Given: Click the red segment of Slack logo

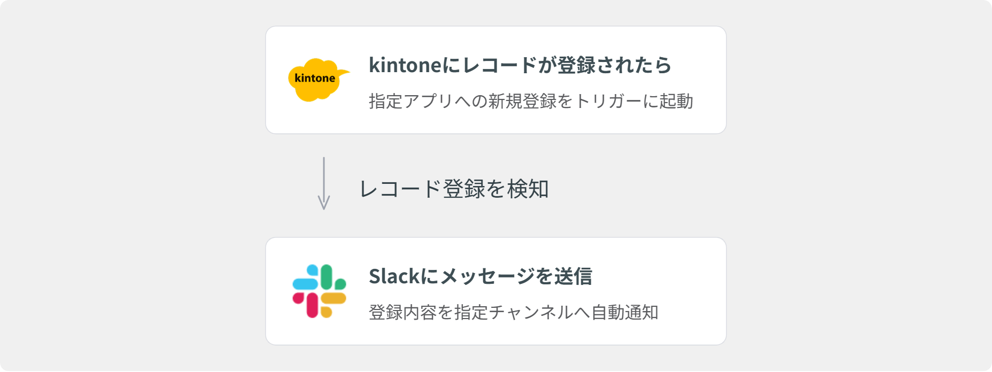Looking at the screenshot, I should pyautogui.click(x=312, y=305).
